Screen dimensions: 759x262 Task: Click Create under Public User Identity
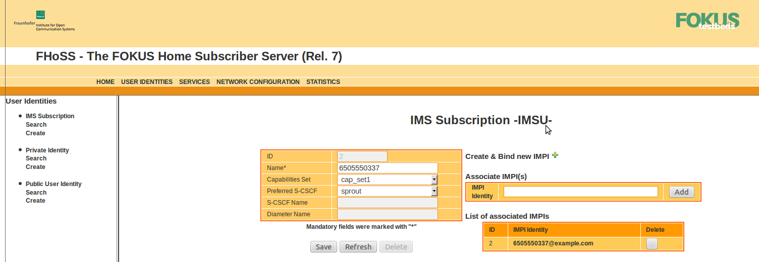point(36,201)
